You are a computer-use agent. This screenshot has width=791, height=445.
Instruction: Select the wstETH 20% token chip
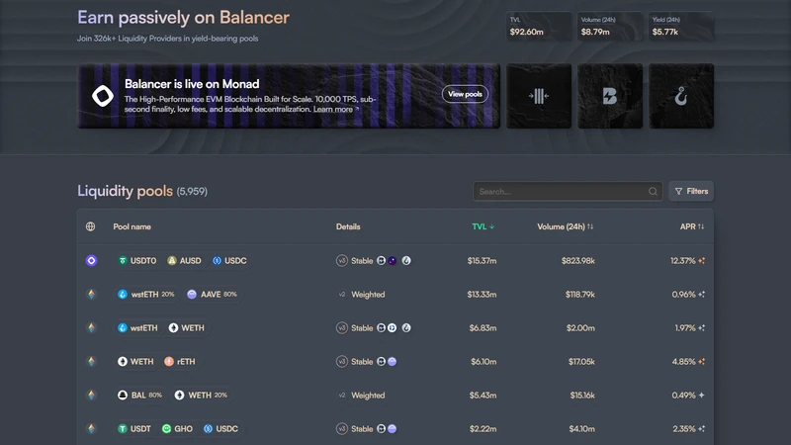(x=145, y=294)
